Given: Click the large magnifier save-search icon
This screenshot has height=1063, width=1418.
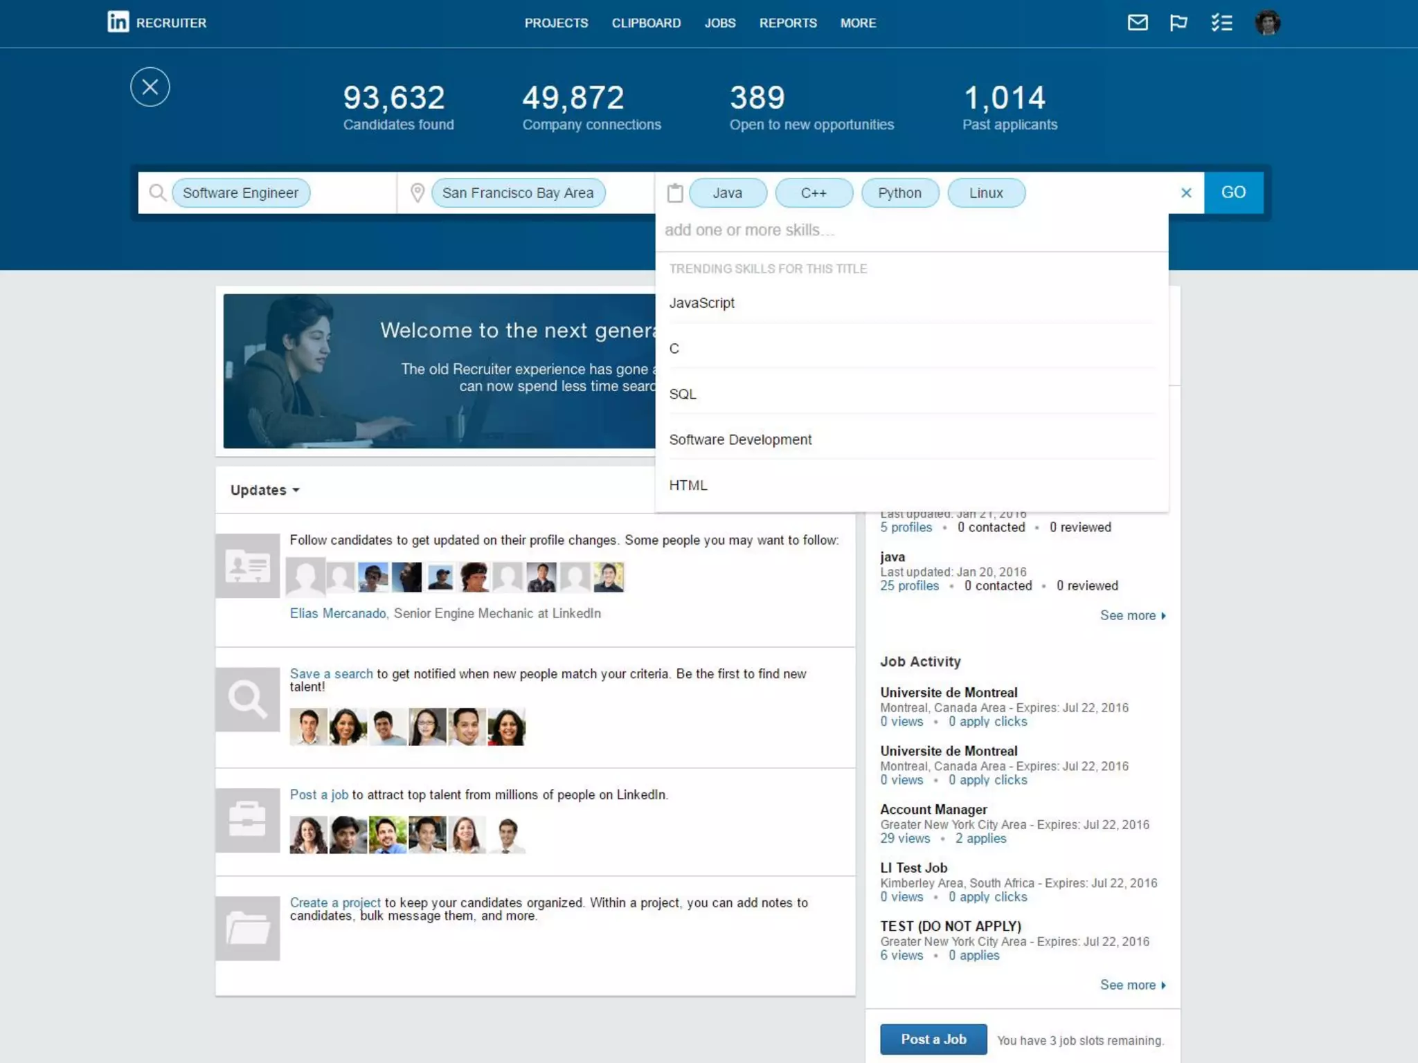Looking at the screenshot, I should (x=247, y=700).
